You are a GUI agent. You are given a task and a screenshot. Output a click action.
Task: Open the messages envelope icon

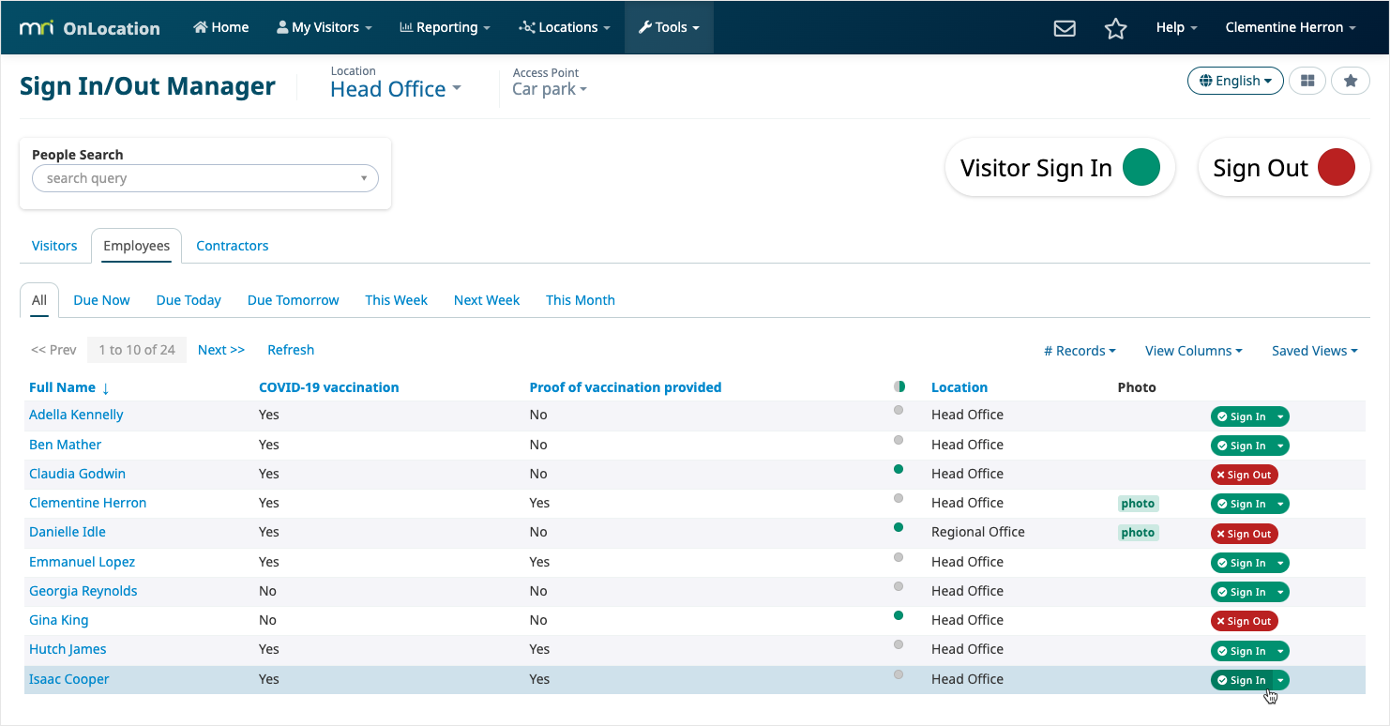1065,28
